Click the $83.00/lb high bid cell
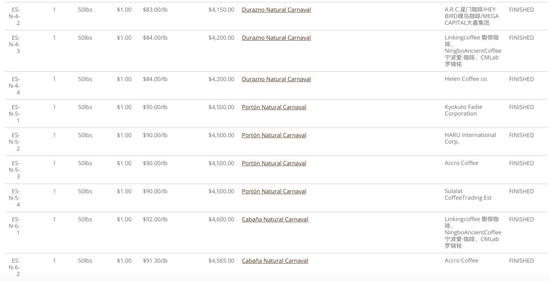Image resolution: width=550 pixels, height=281 pixels. tap(155, 10)
